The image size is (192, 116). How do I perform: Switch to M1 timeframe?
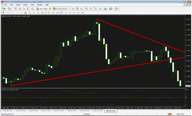49,13
